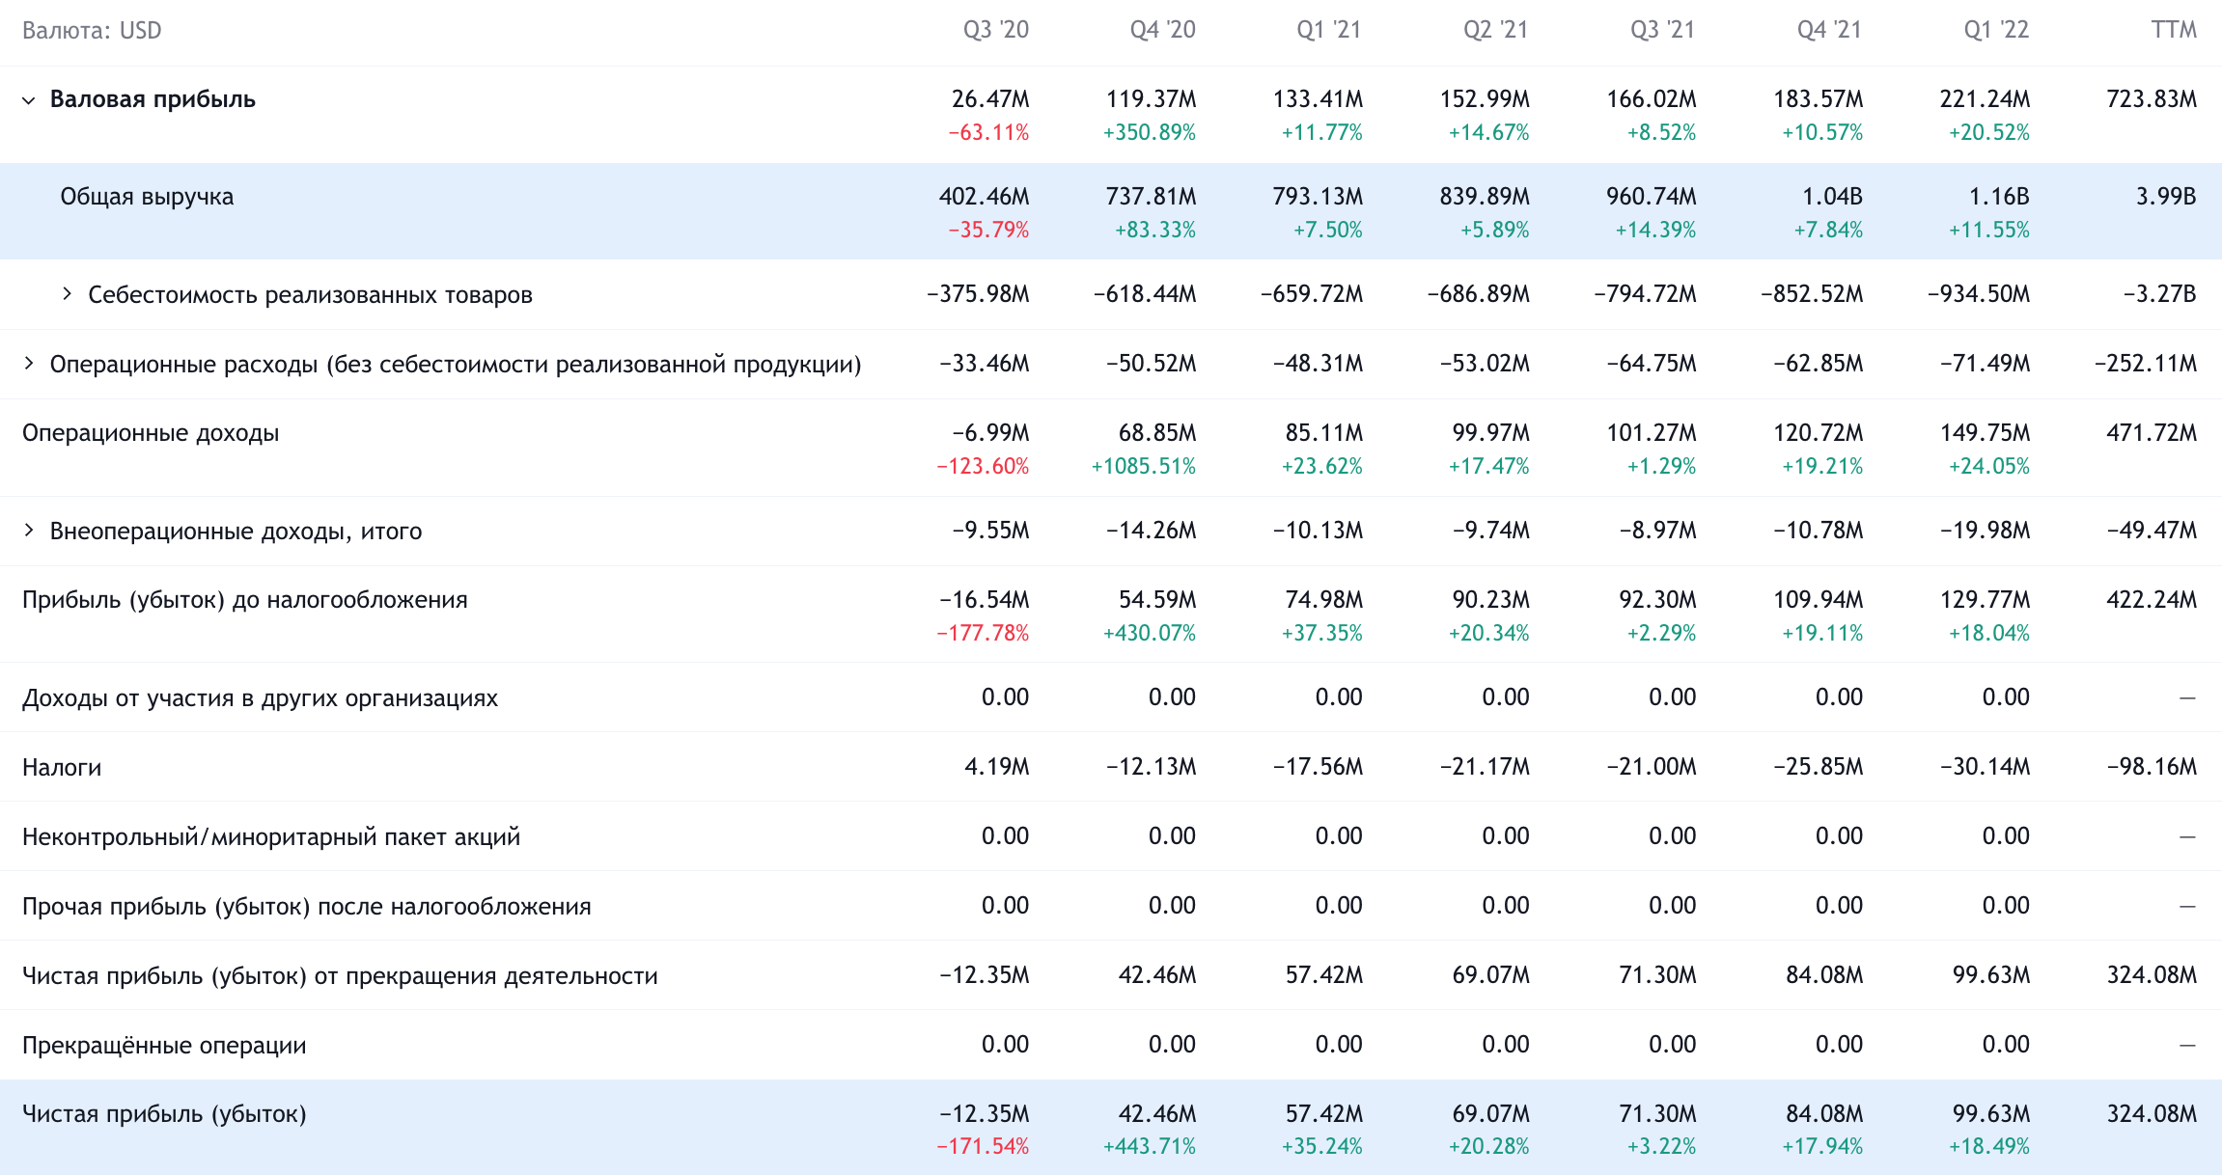The height and width of the screenshot is (1175, 2222).
Task: Click the −35.79% revenue change
Action: pyautogui.click(x=988, y=230)
